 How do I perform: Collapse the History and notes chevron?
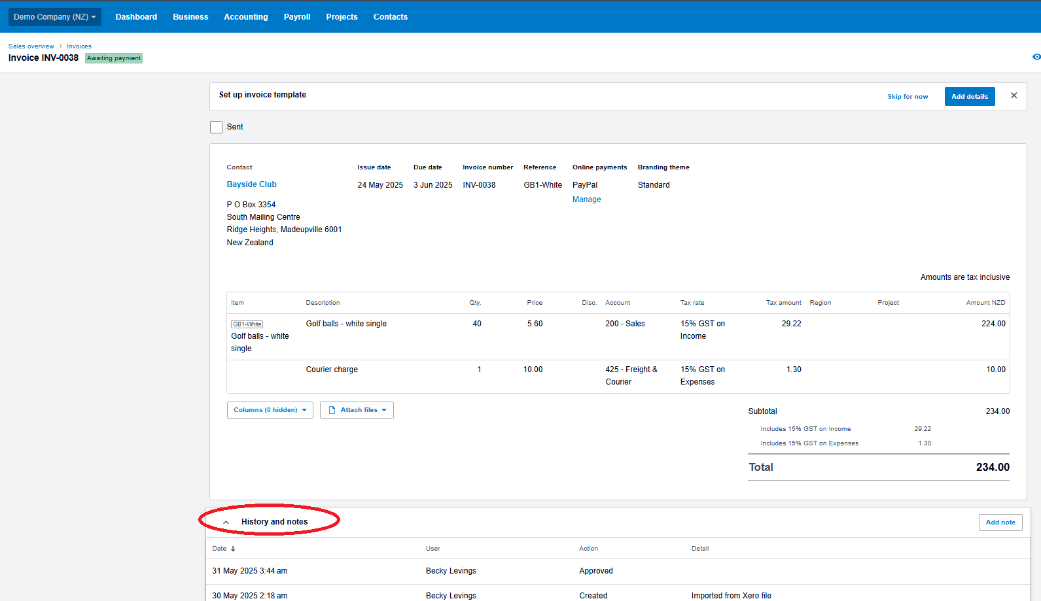tap(226, 522)
